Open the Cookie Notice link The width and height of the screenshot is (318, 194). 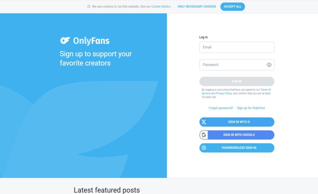161,7
